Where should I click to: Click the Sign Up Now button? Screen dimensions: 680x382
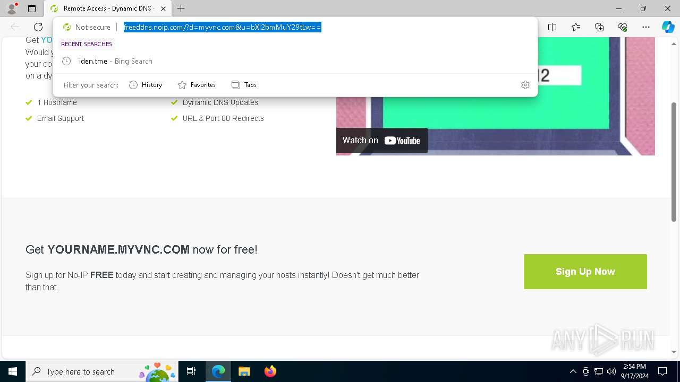[x=585, y=272]
